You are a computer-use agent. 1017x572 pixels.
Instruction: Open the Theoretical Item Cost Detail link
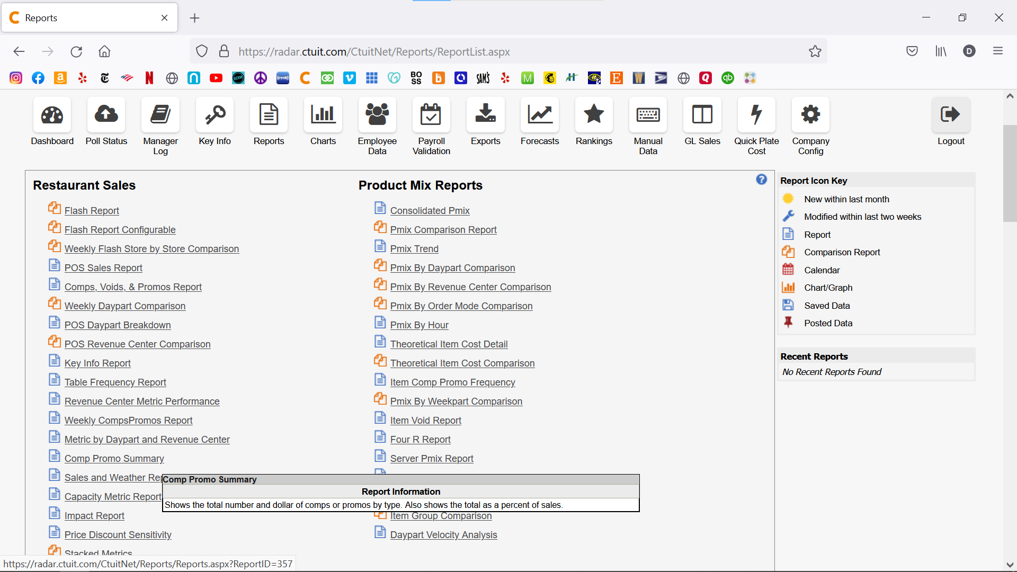449,344
